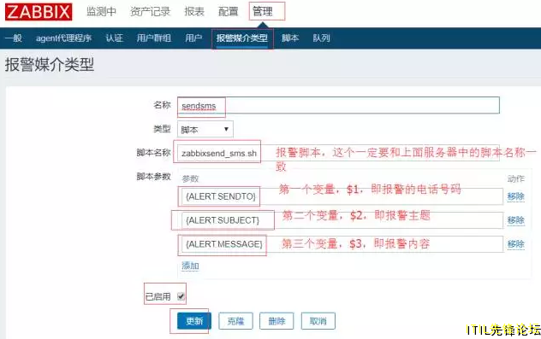The height and width of the screenshot is (339, 541).
Task: Remove the {ALERT.SUBJECT} parameter via 移除
Action: (516, 220)
